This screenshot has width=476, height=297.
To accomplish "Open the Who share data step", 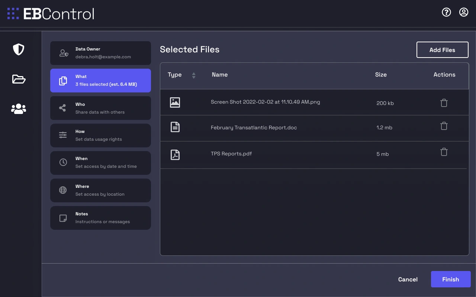I will pyautogui.click(x=100, y=108).
